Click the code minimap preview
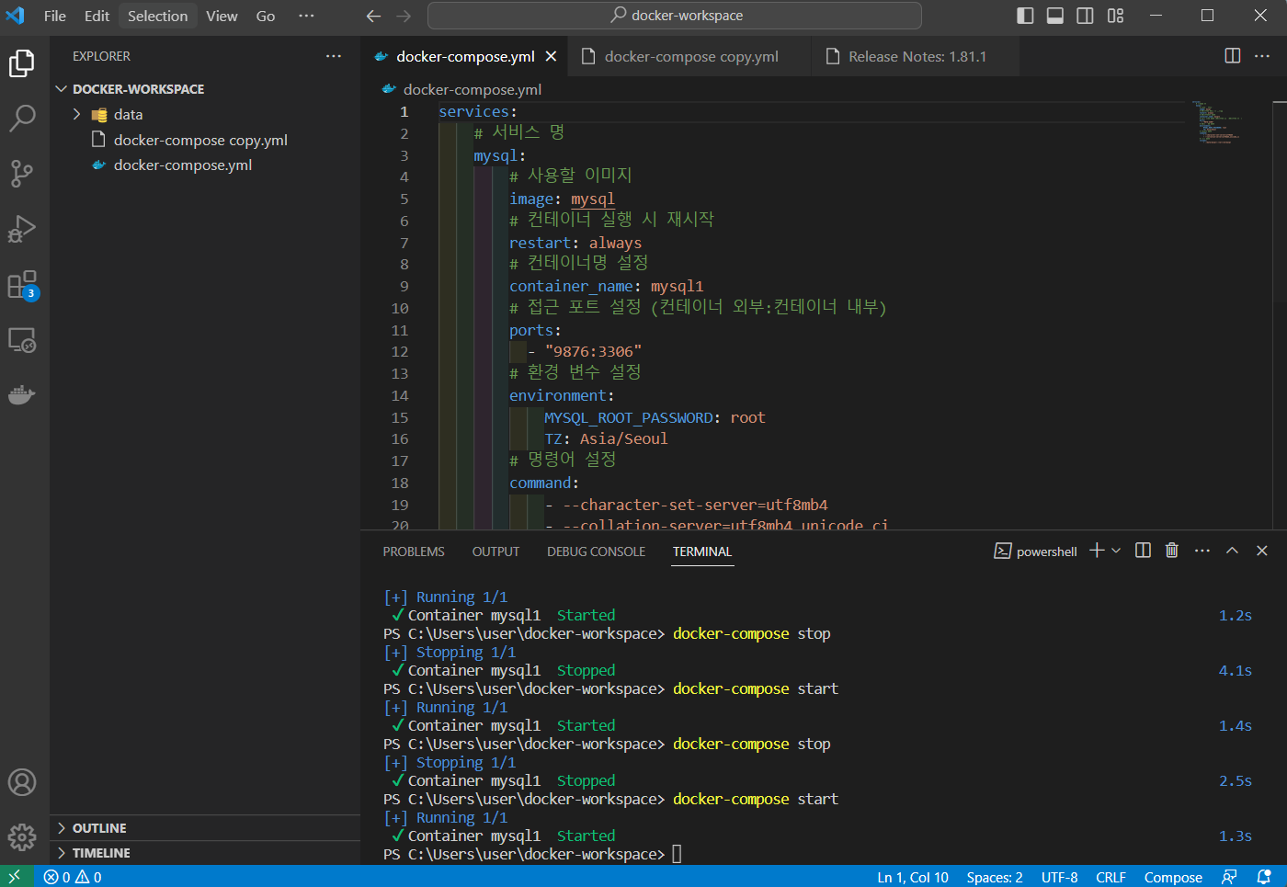Image resolution: width=1287 pixels, height=887 pixels. 1223,122
